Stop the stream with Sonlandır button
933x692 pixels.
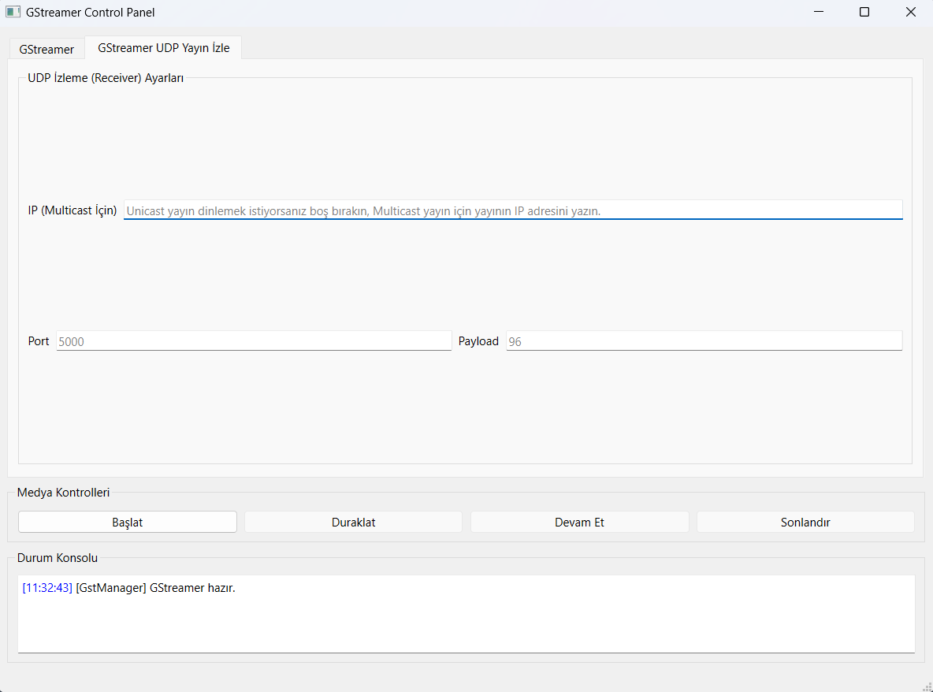point(805,522)
